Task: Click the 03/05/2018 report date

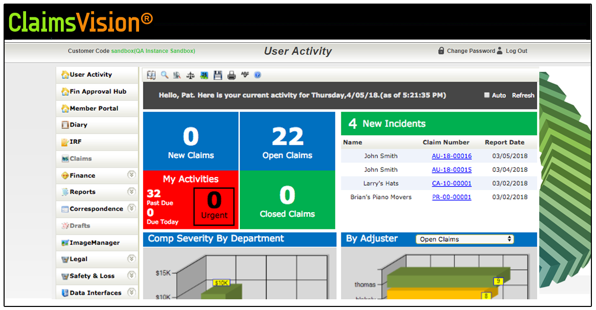Action: pyautogui.click(x=510, y=156)
